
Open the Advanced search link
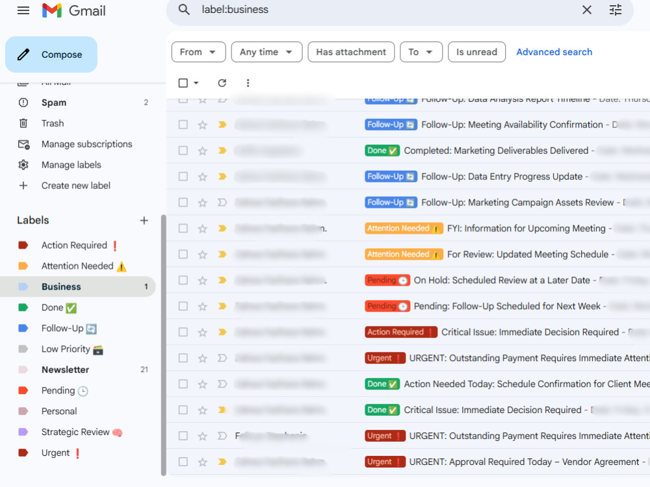click(x=554, y=52)
